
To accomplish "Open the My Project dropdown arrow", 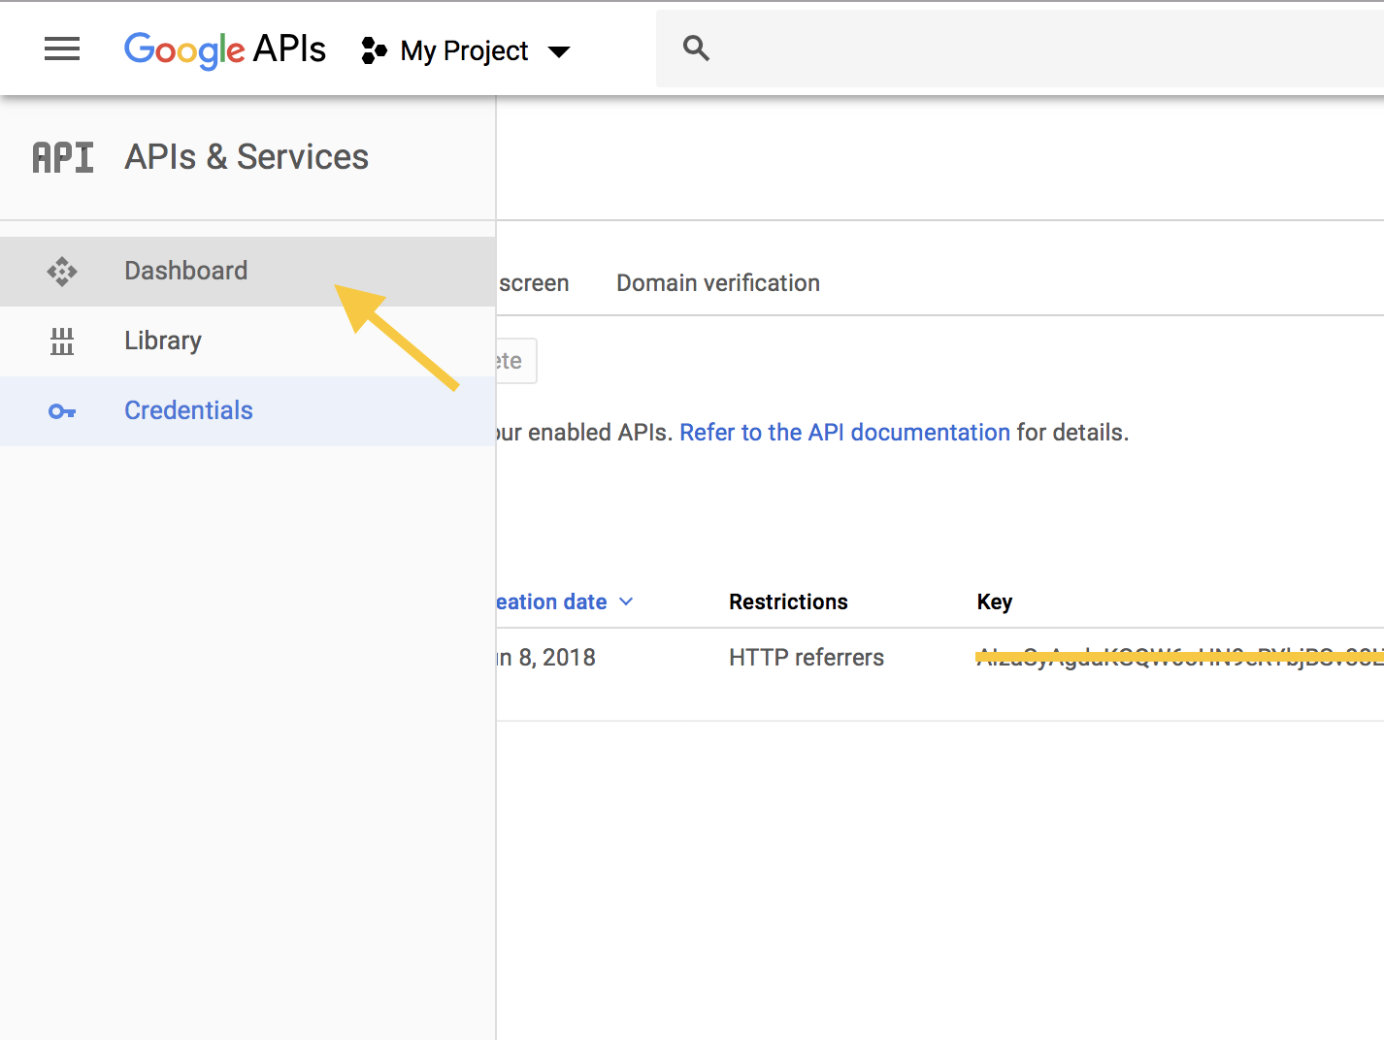I will [559, 51].
